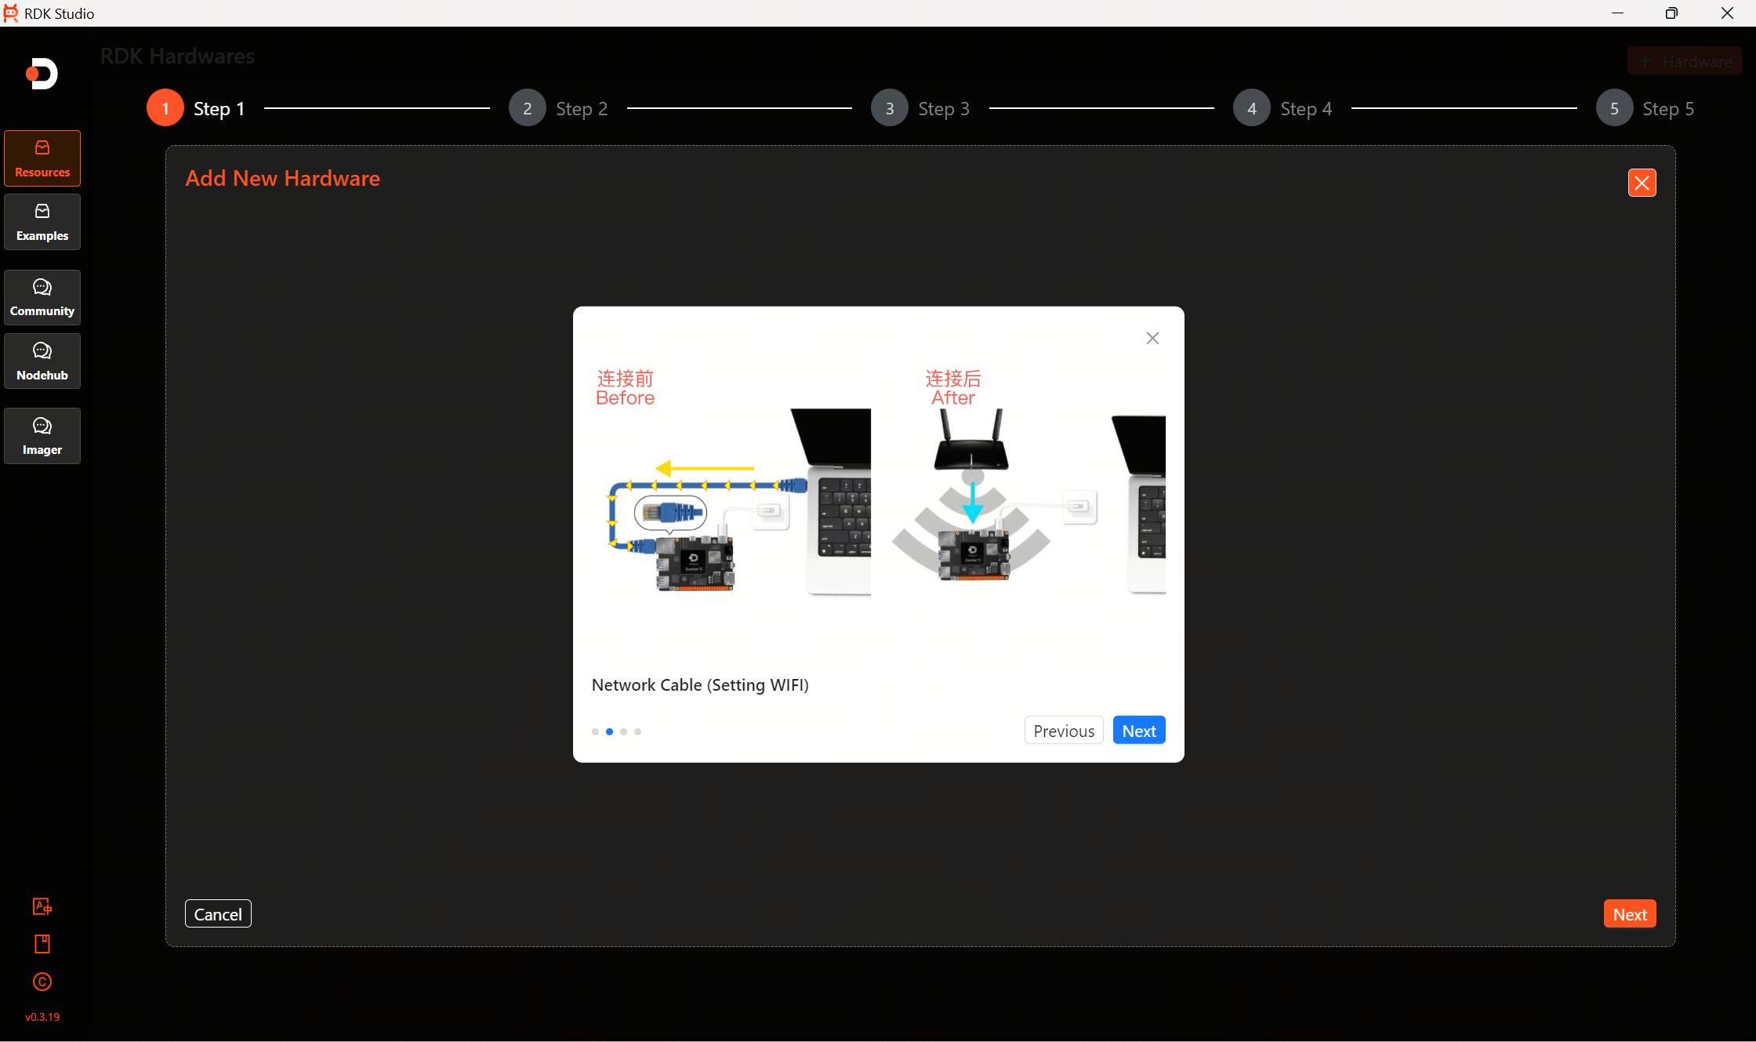This screenshot has width=1756, height=1042.
Task: Switch interface language via A中 icon
Action: click(42, 906)
